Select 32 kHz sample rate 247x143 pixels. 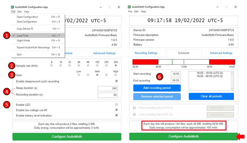pos(70,65)
